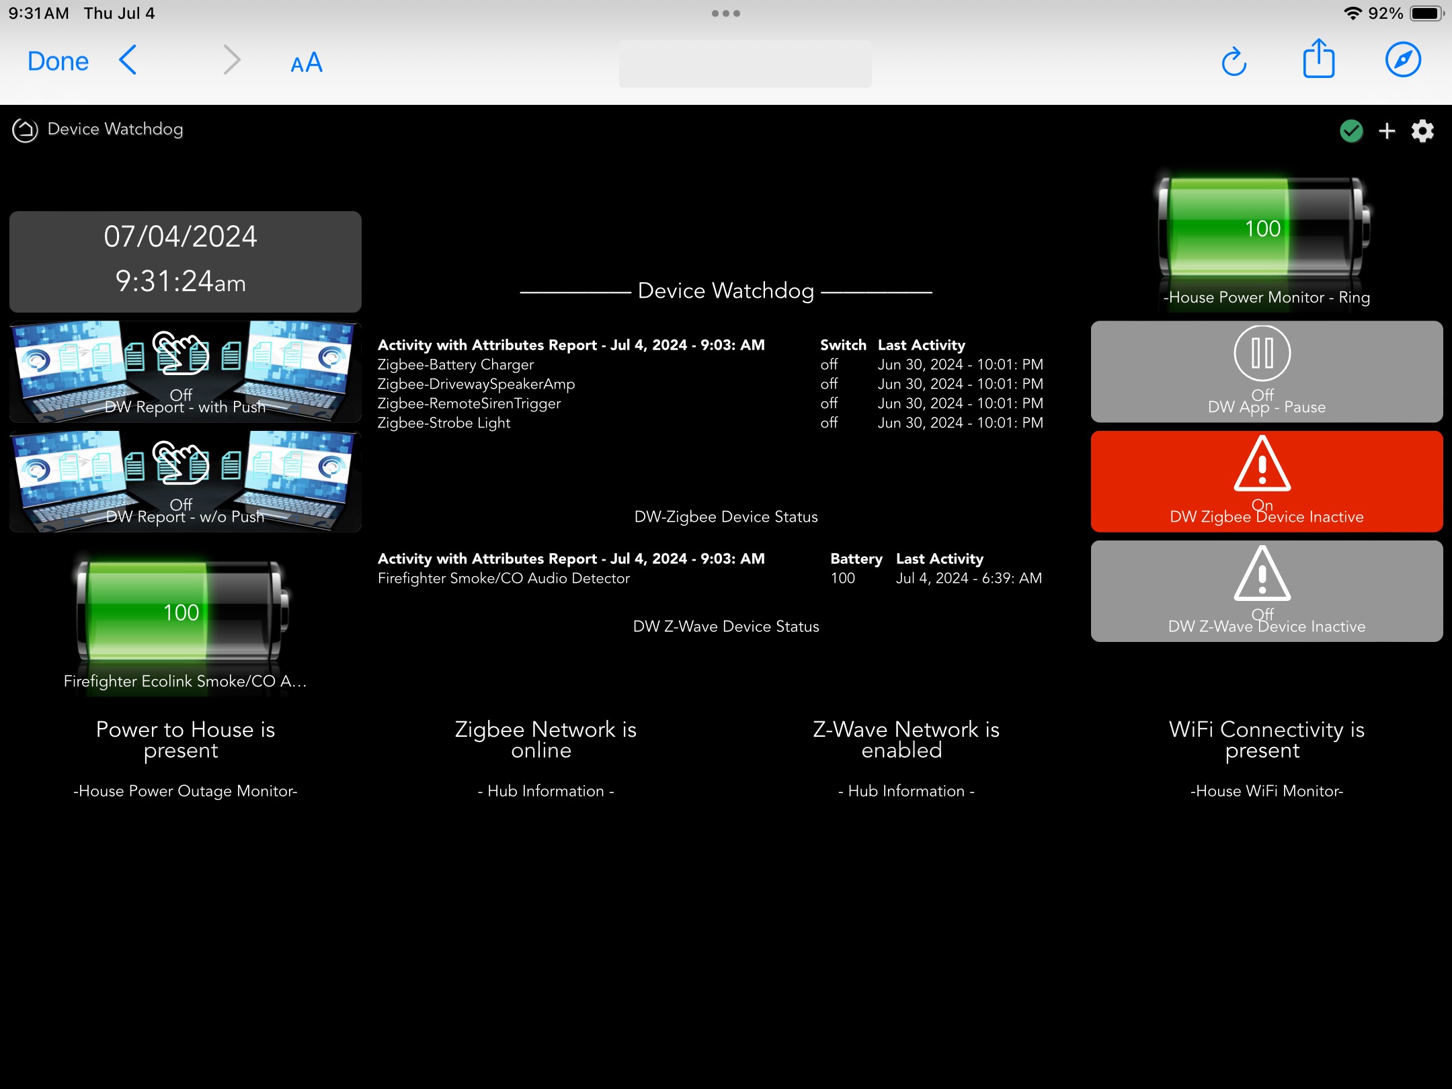Open dashboard settings gear
The height and width of the screenshot is (1089, 1452).
tap(1422, 131)
